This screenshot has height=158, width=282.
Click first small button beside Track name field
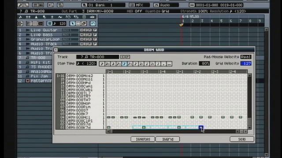[122, 57]
